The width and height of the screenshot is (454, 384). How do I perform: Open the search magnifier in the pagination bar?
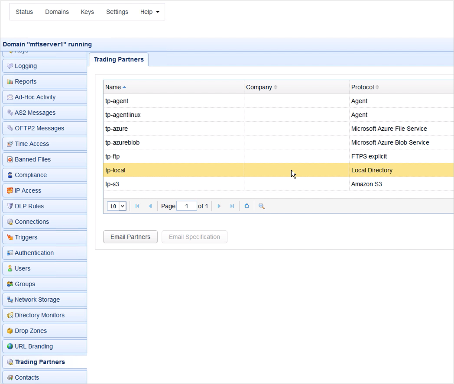point(261,206)
